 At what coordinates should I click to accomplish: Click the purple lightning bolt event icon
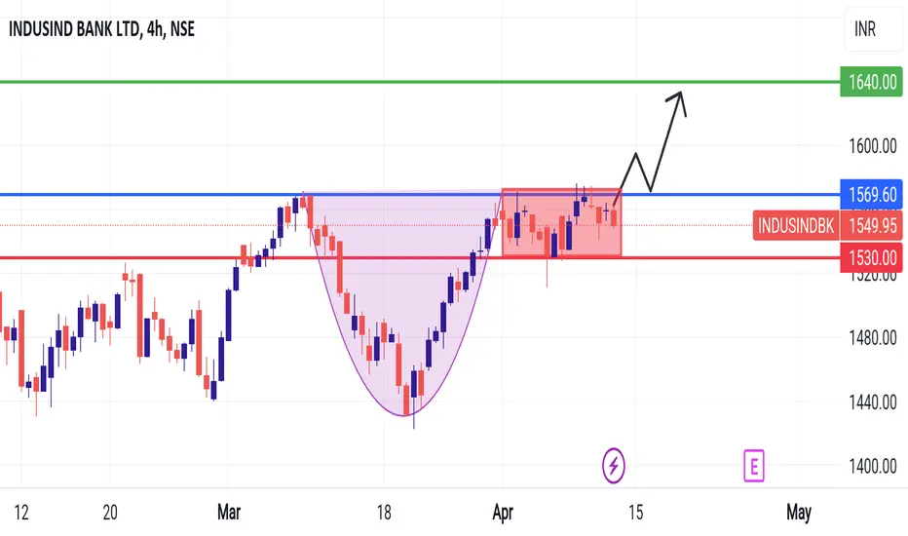click(x=613, y=465)
